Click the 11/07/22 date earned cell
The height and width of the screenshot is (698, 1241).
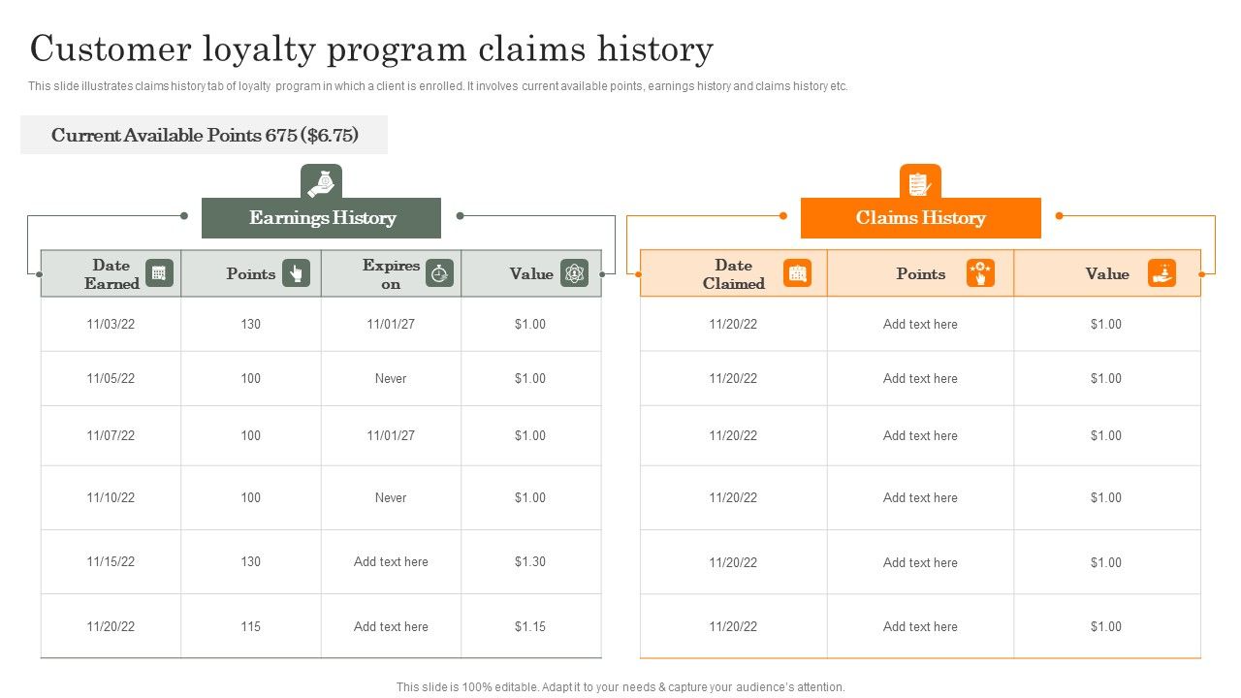click(x=111, y=435)
